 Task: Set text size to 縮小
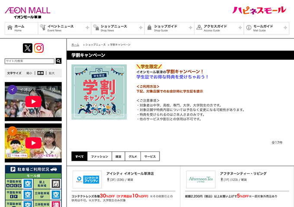point(29,73)
